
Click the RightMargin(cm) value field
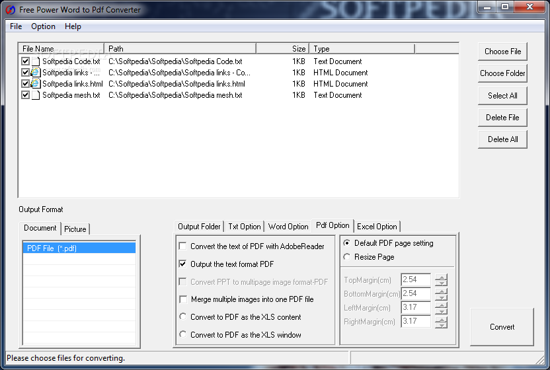pyautogui.click(x=416, y=322)
